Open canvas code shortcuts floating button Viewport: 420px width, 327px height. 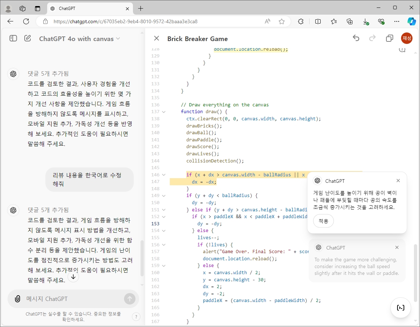pos(401,308)
